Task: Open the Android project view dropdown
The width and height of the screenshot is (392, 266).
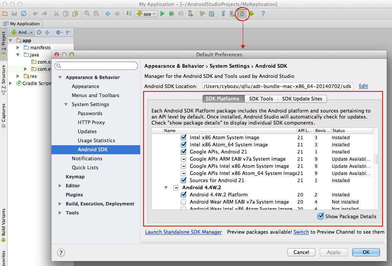Action: coord(22,32)
